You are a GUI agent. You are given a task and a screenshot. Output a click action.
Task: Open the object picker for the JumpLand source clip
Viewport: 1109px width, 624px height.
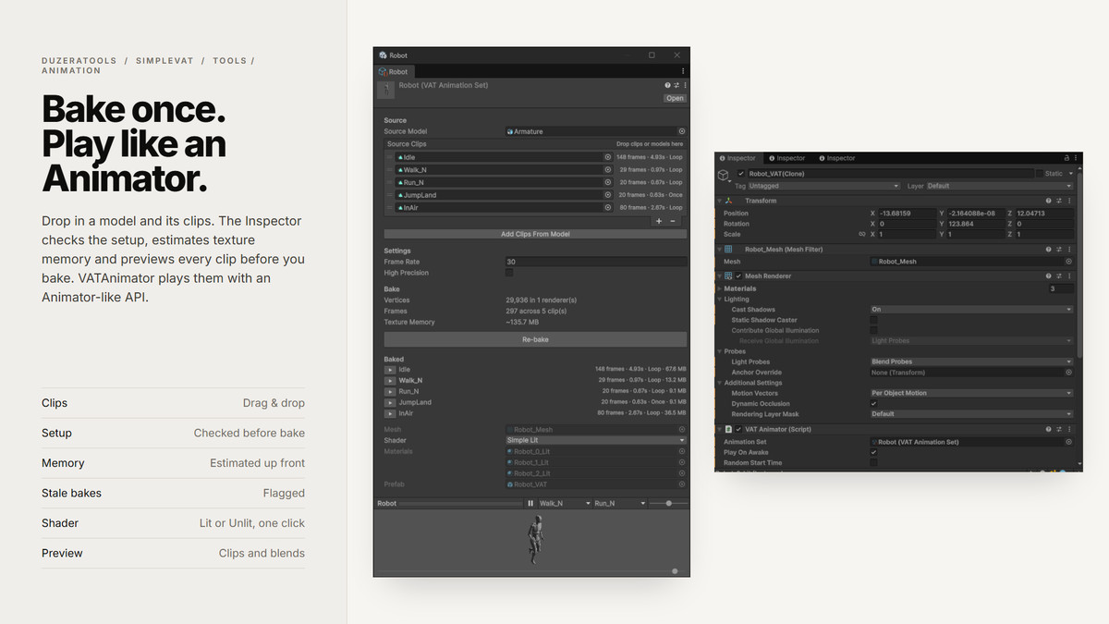pyautogui.click(x=608, y=195)
